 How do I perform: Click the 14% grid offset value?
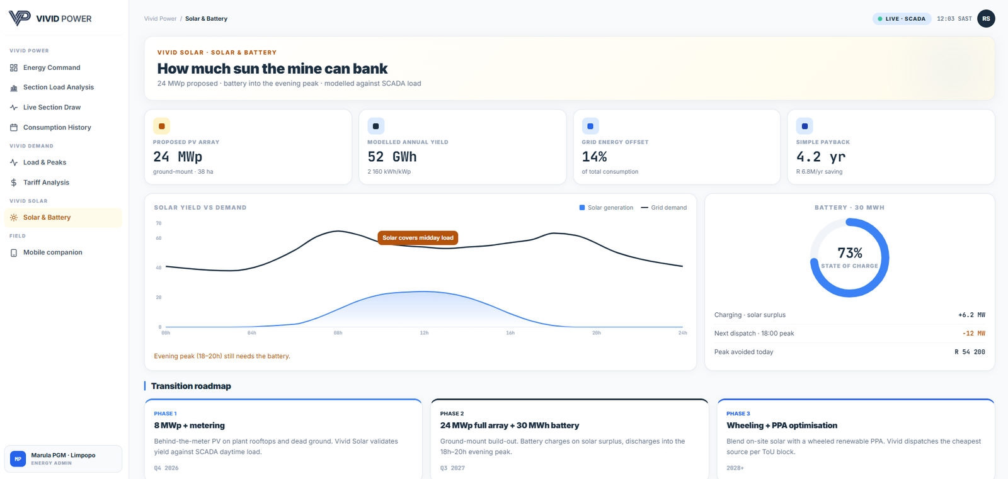[x=594, y=157]
